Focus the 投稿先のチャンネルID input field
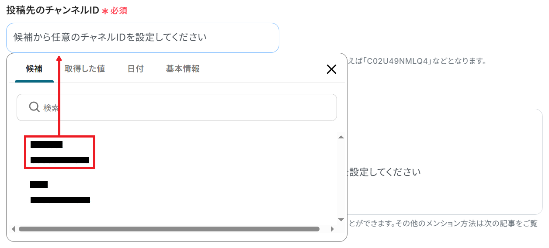Screen dimensions: 549x248 [x=142, y=38]
